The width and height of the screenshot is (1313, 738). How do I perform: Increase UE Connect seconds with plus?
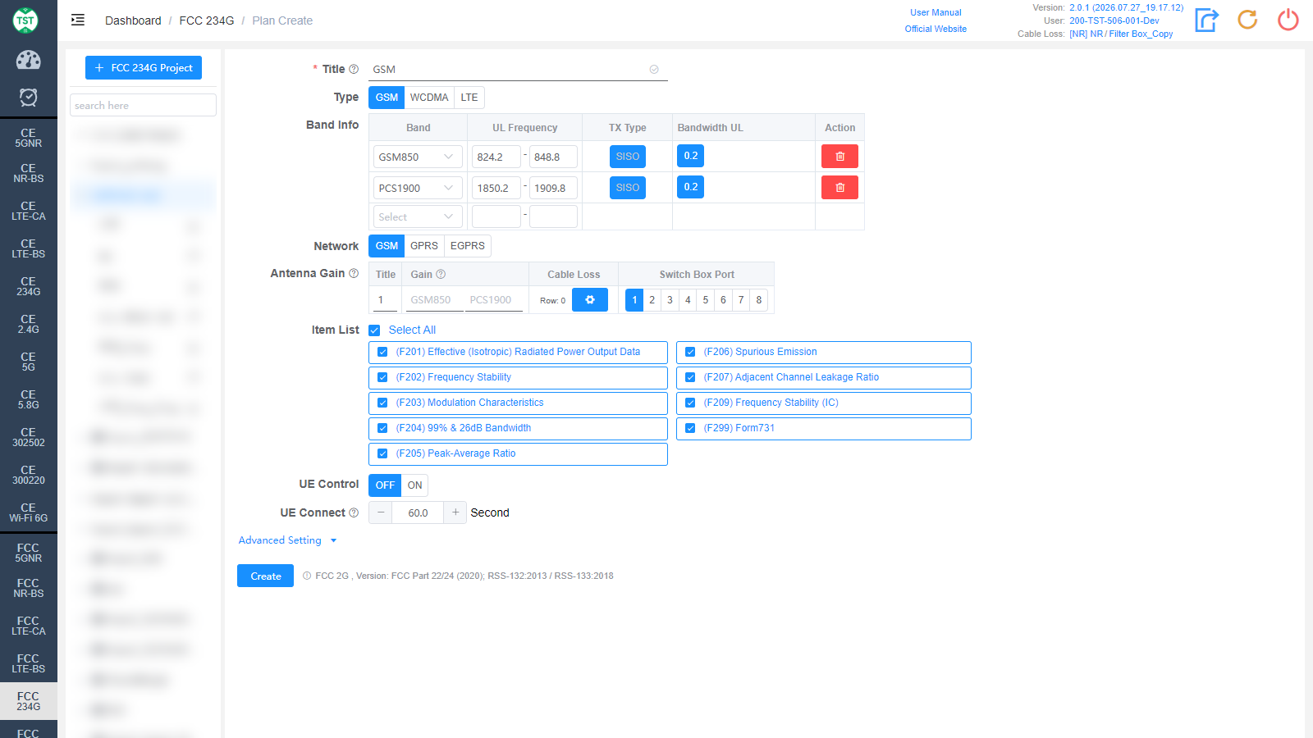pos(455,512)
